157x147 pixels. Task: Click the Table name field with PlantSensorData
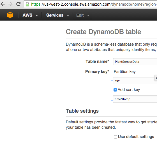135,62
